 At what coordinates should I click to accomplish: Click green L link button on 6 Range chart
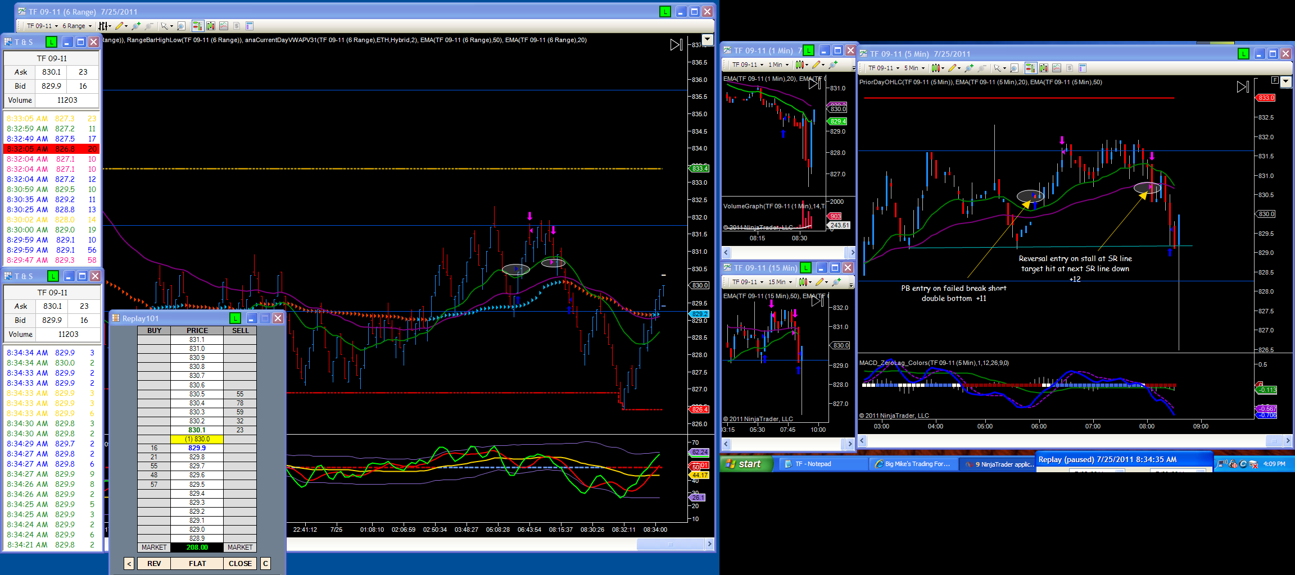(665, 12)
